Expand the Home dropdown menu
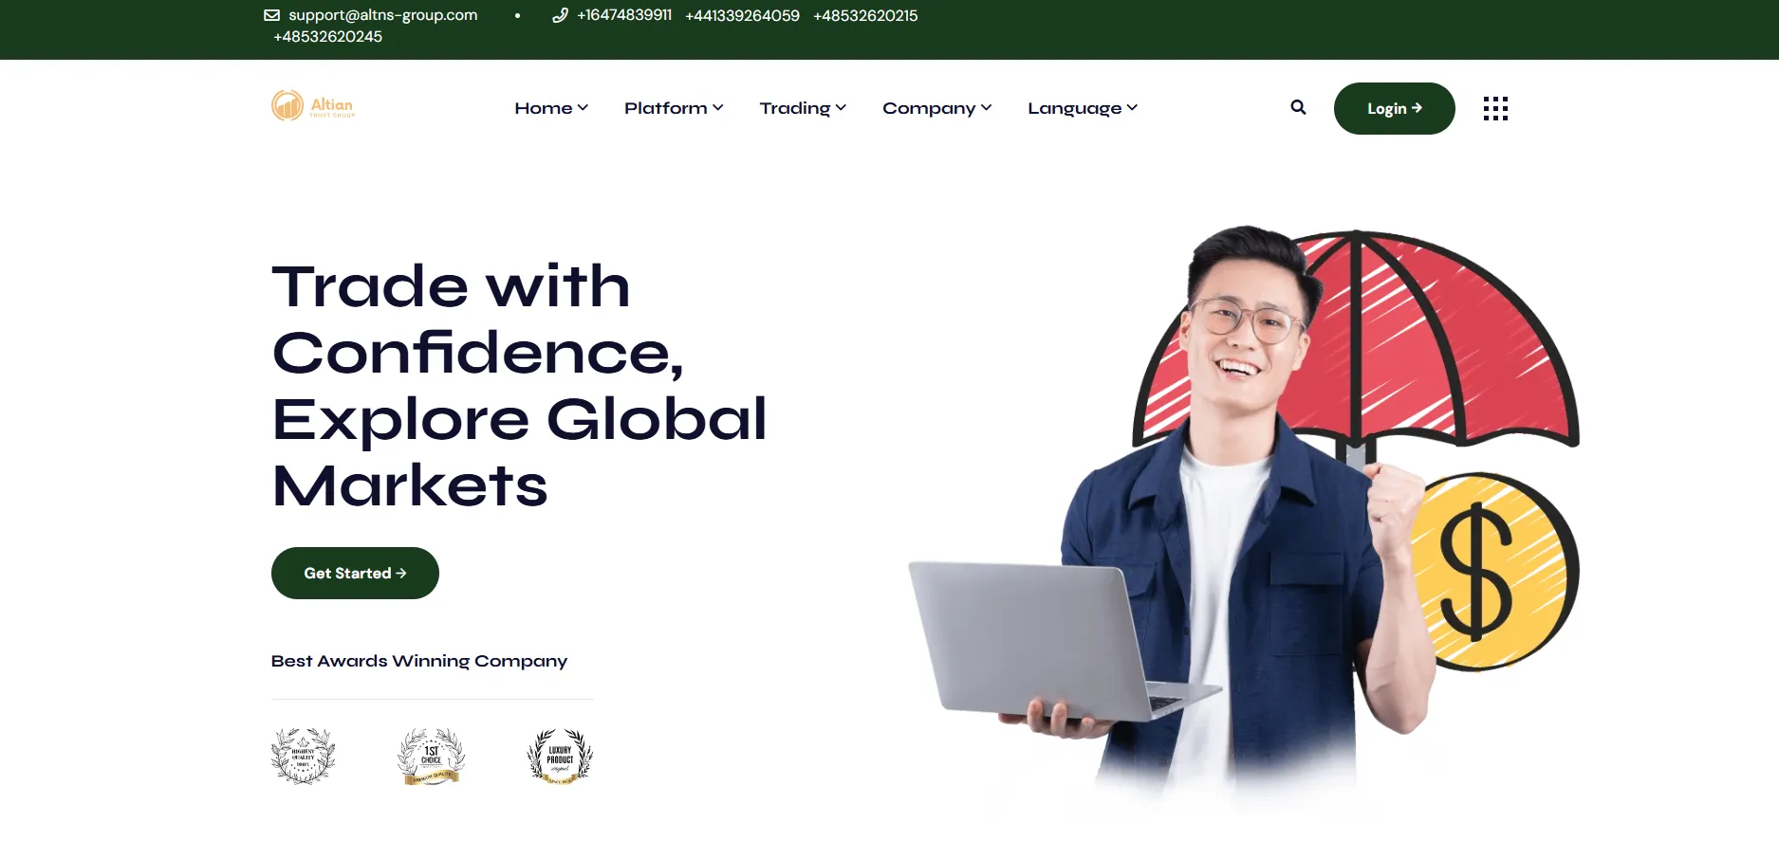Screen dimensions: 1779x841 [551, 108]
